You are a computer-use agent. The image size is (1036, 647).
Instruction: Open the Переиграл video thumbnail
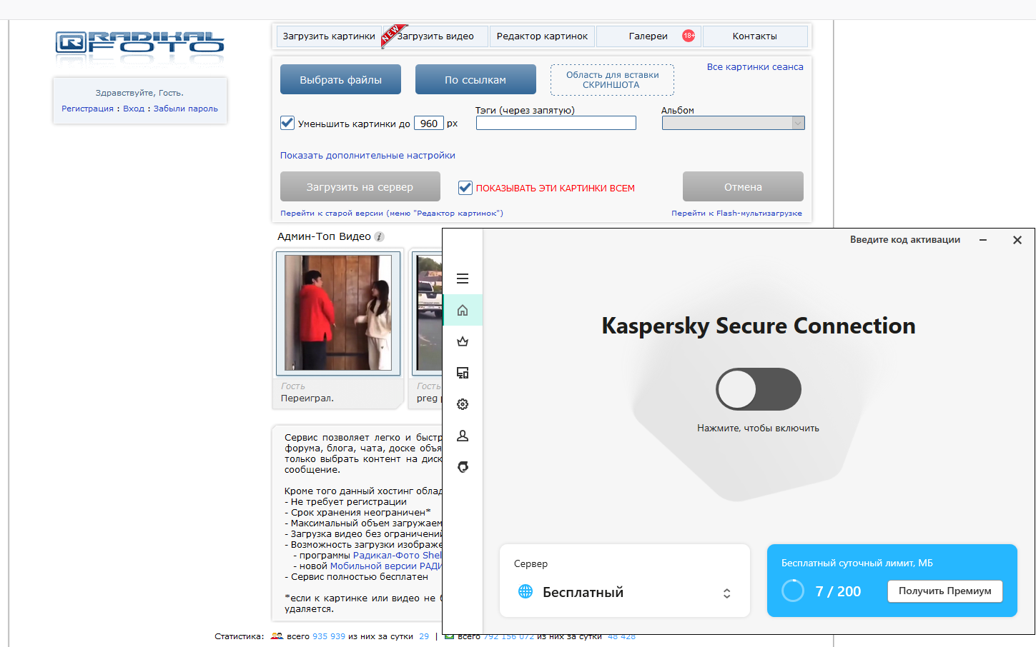click(338, 313)
